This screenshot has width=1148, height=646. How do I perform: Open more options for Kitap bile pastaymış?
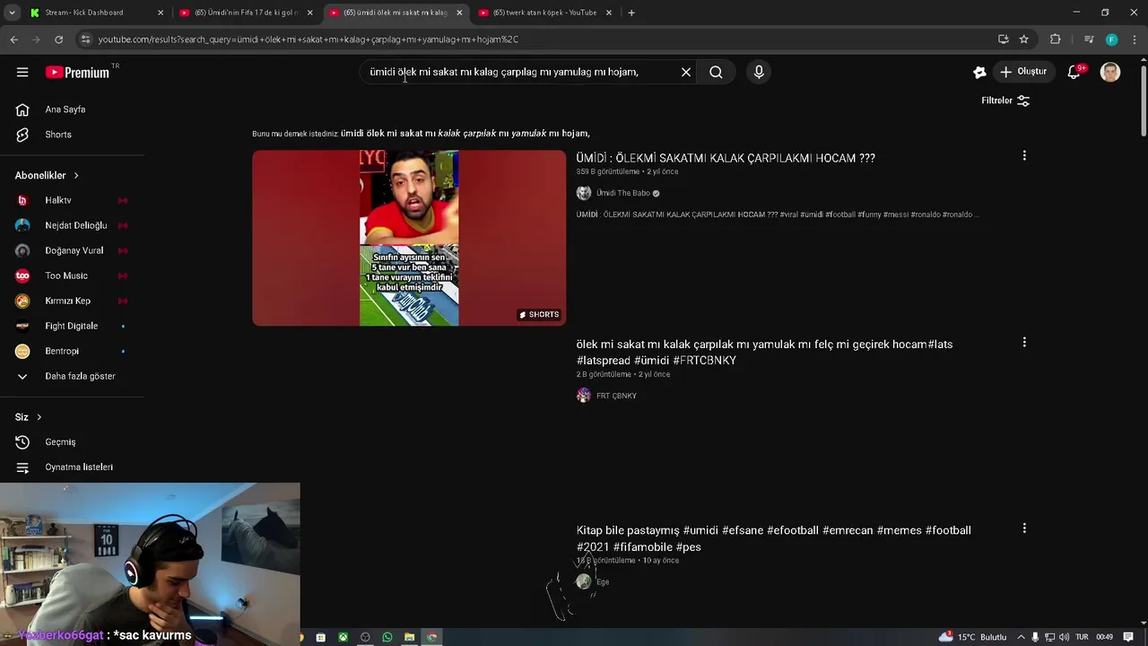1024,528
